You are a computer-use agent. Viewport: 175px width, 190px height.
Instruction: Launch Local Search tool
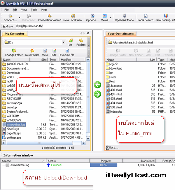pyautogui.click(x=145, y=18)
